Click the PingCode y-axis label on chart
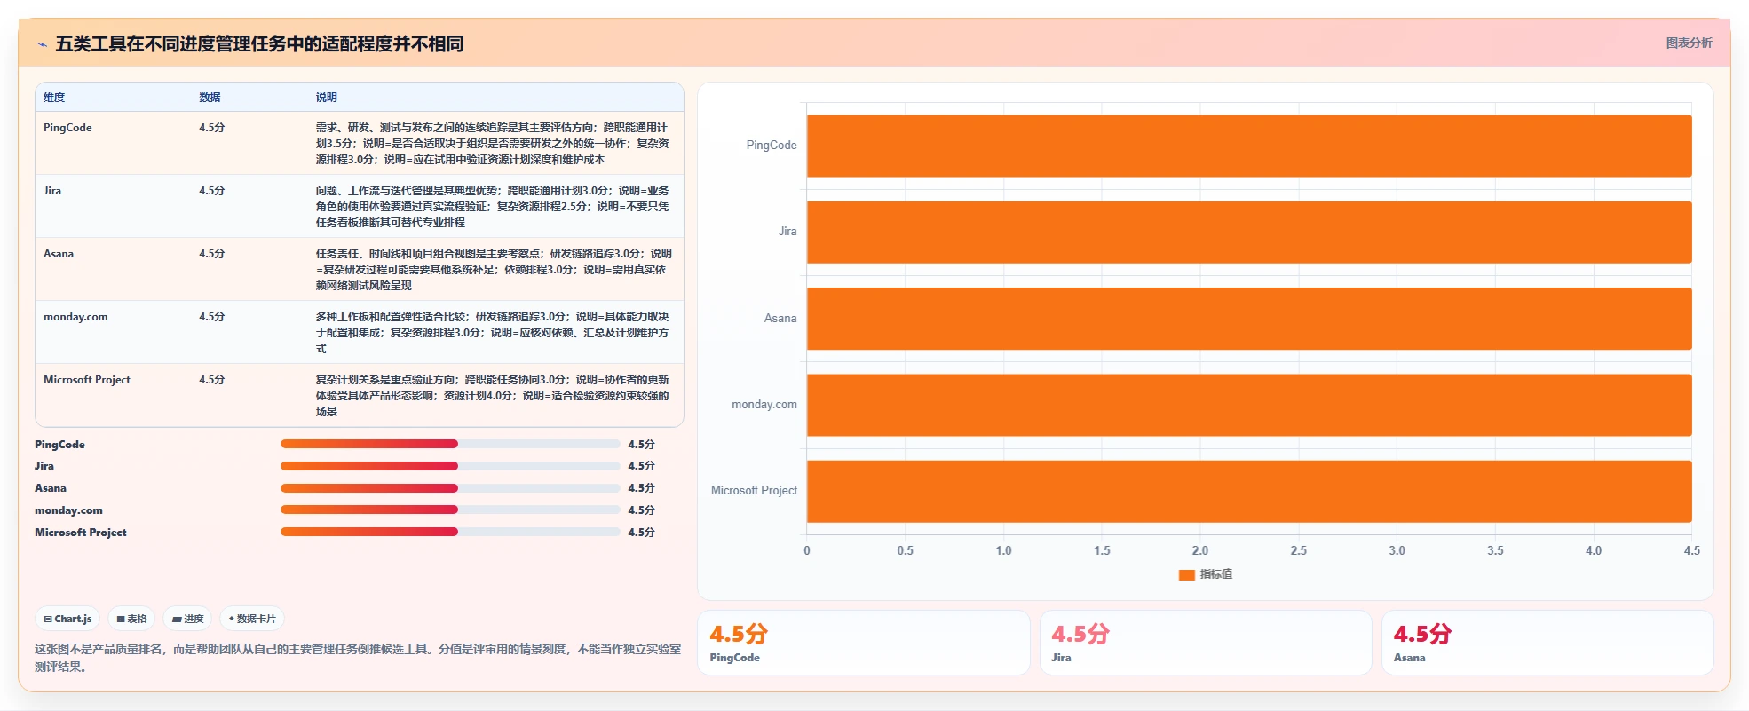This screenshot has height=711, width=1749. tap(772, 146)
